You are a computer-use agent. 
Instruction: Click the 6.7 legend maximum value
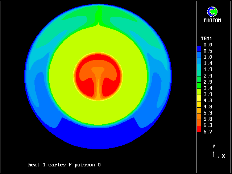pos(208,132)
